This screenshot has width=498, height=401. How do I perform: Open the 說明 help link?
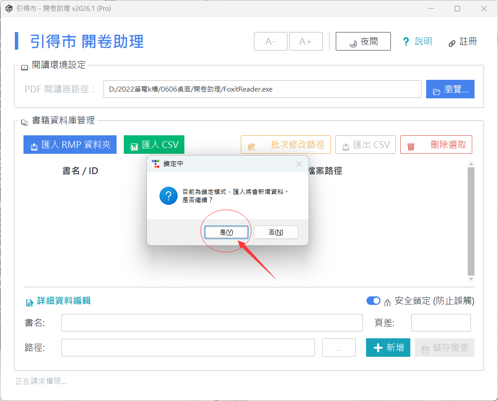418,41
